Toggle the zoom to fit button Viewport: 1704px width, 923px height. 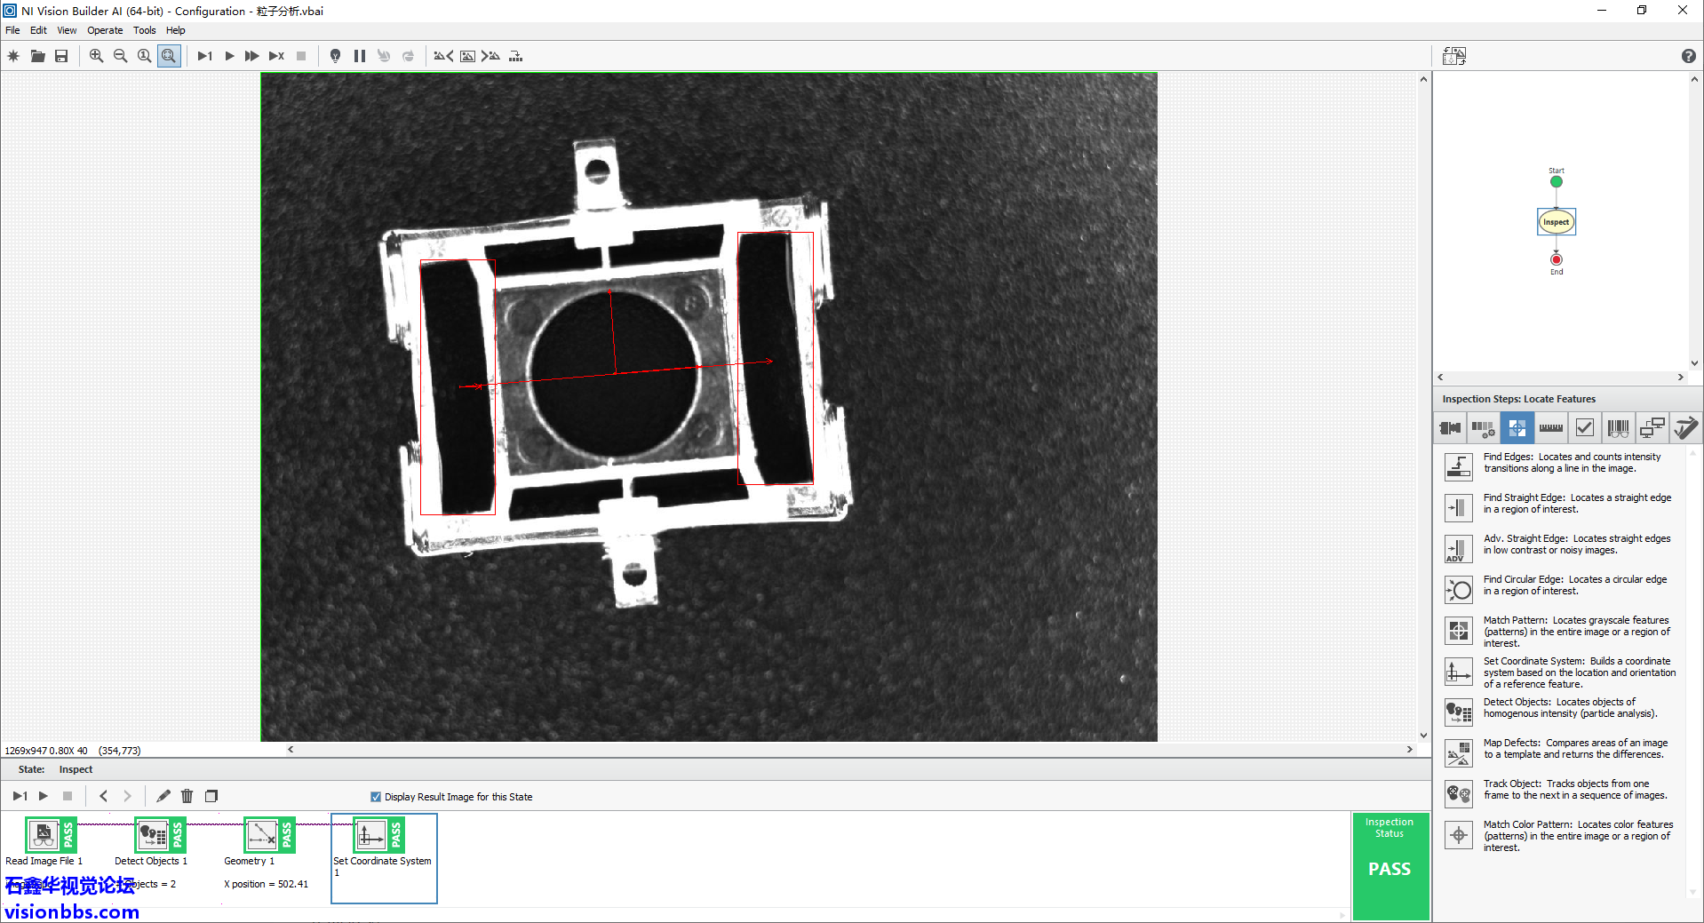pyautogui.click(x=169, y=56)
